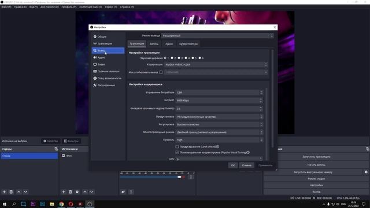Show Psycho Visual Tuning help icon
This screenshot has width=370, height=208.
[248, 153]
